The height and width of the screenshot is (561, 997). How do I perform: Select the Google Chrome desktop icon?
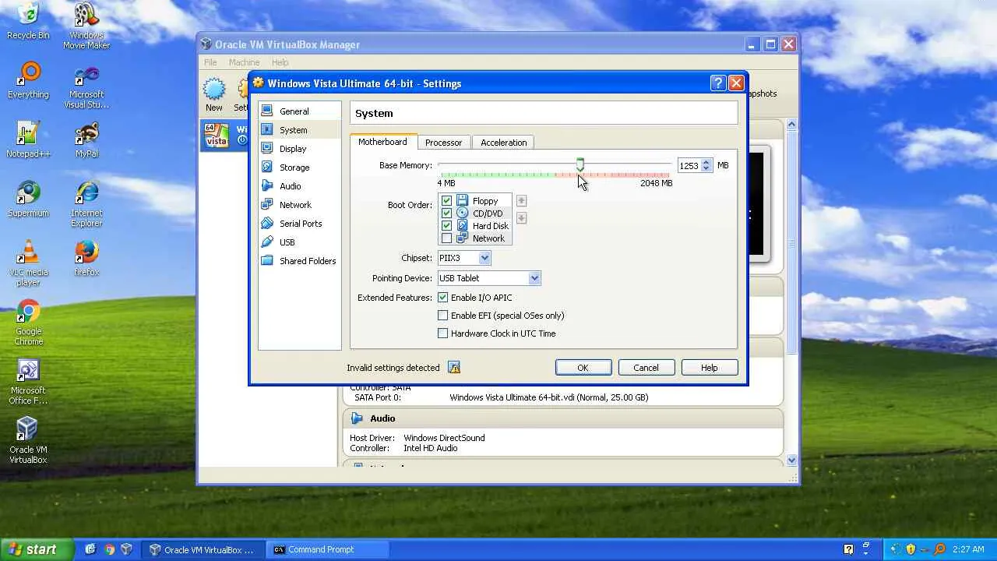(28, 323)
